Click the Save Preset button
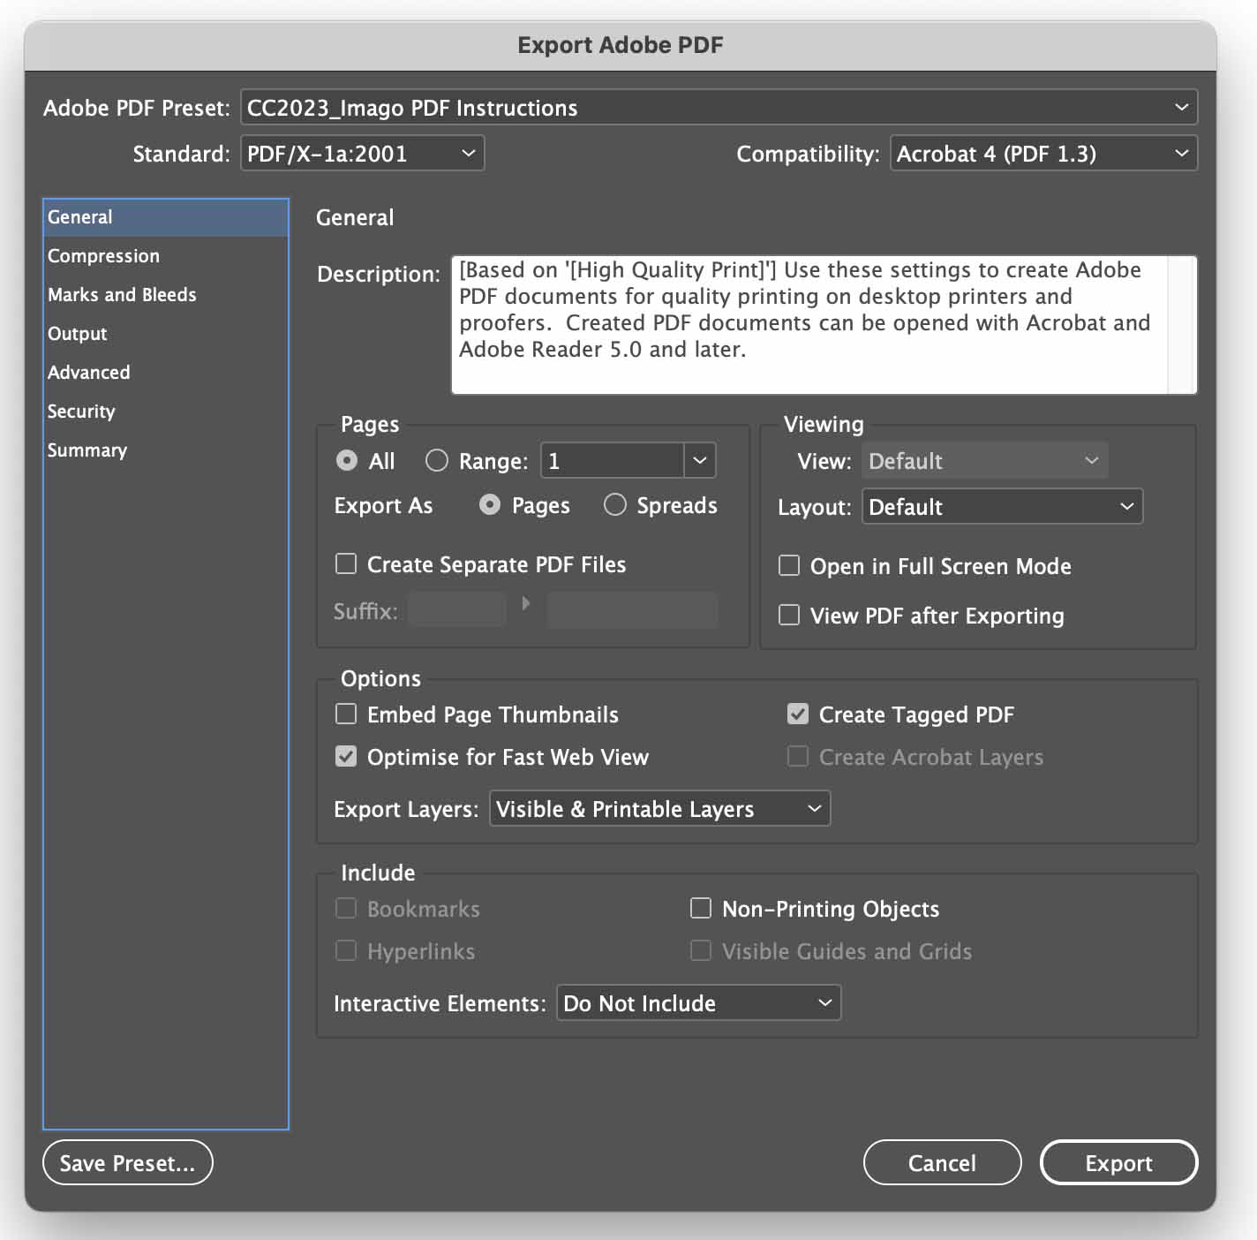Viewport: 1257px width, 1240px height. click(128, 1163)
